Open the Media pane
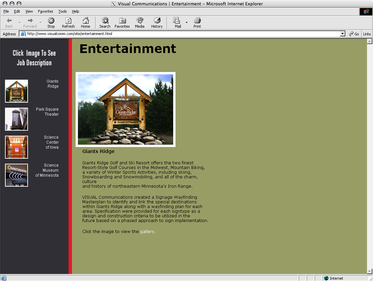Viewport: 373px width, 281px height. click(x=140, y=23)
